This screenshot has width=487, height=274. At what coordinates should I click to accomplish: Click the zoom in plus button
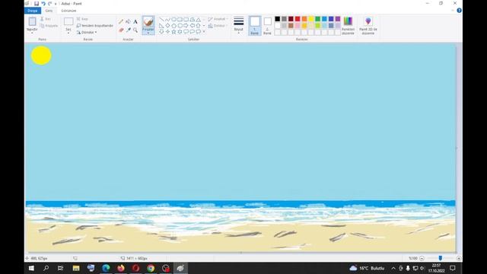[459, 258]
